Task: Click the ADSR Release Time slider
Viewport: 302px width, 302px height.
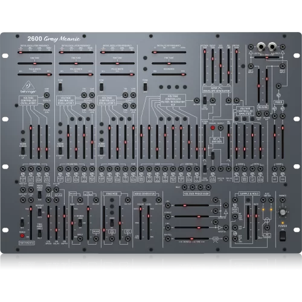Action: 228,66
